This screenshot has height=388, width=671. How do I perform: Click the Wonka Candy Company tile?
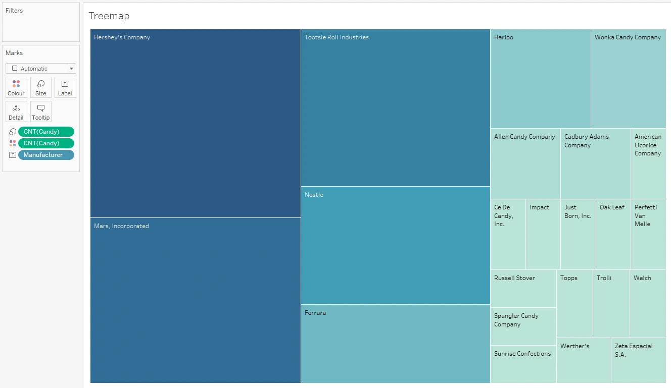click(628, 79)
